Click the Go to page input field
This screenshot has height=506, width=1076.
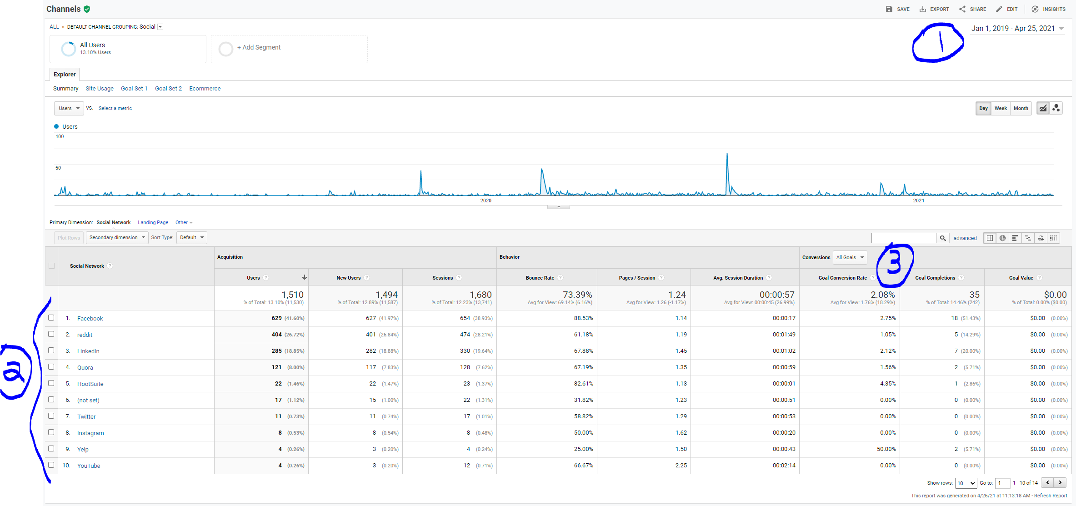pos(1002,483)
